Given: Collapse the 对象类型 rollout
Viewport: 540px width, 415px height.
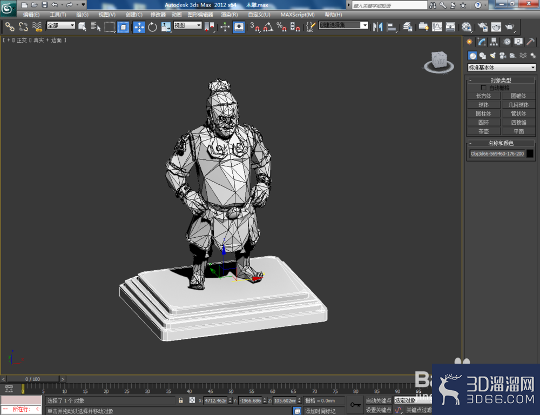Looking at the screenshot, I should [x=501, y=80].
